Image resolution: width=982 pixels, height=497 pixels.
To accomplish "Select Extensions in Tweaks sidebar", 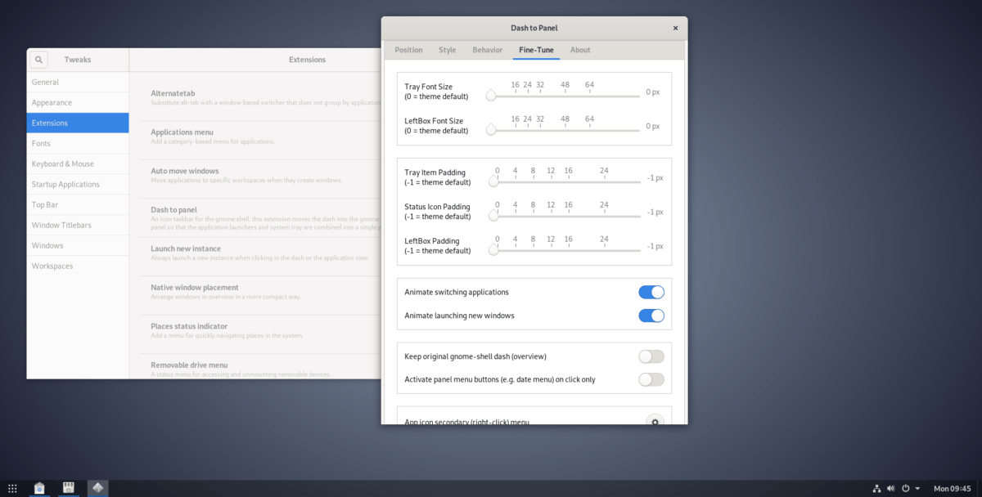I will (78, 123).
